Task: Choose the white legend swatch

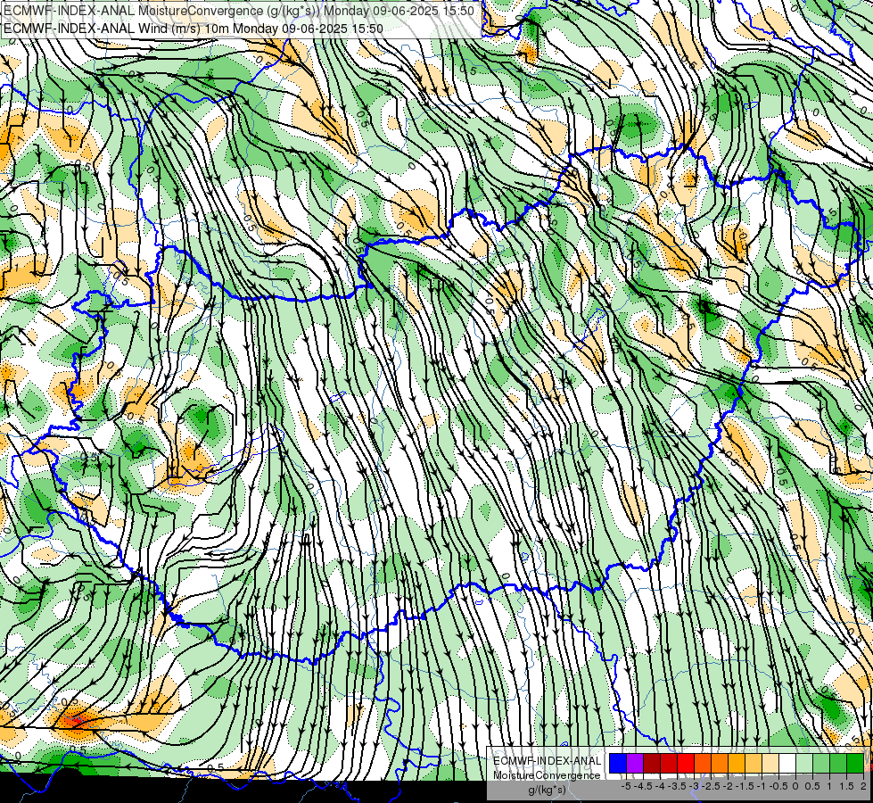Action: point(787,763)
